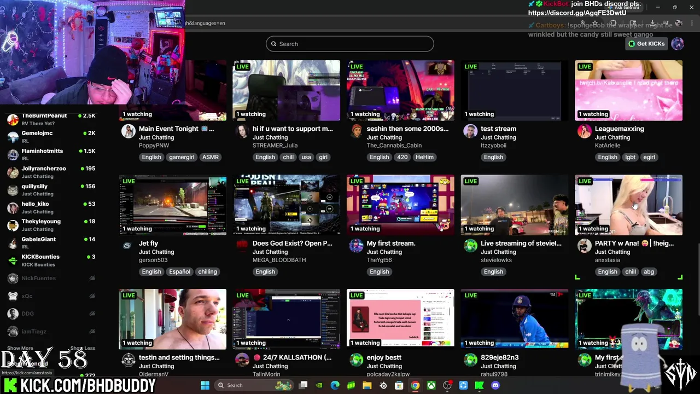700x394 pixels.
Task: Click stevielowks channel name
Action: click(496, 260)
